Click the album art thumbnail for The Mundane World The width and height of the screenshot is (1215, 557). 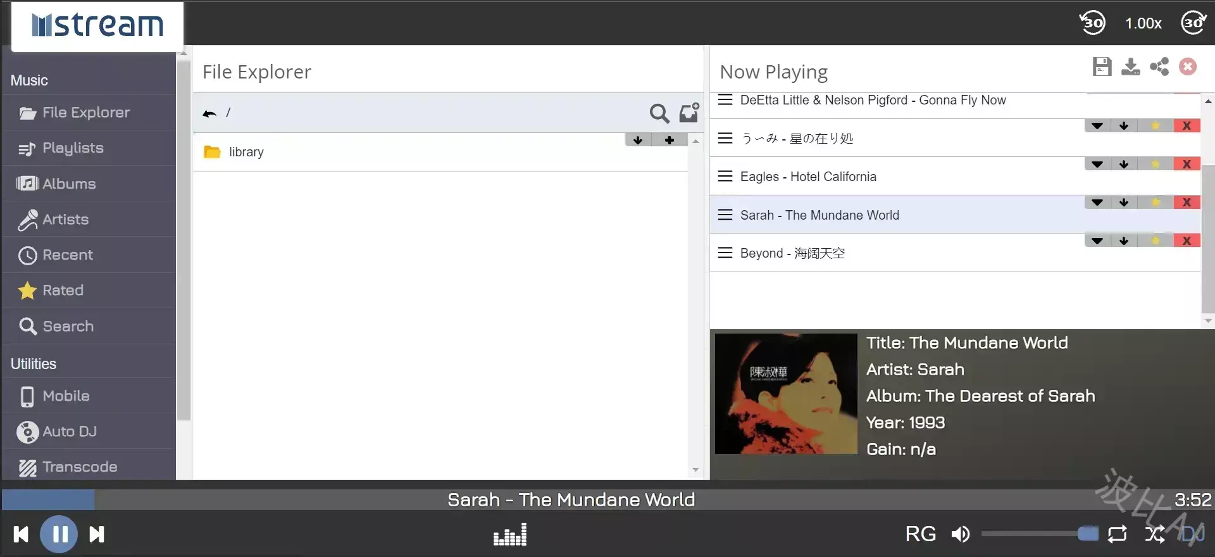point(786,394)
